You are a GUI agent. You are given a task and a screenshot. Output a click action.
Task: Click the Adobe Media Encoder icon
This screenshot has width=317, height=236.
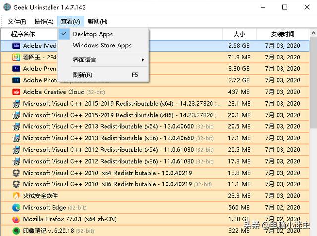(x=16, y=46)
